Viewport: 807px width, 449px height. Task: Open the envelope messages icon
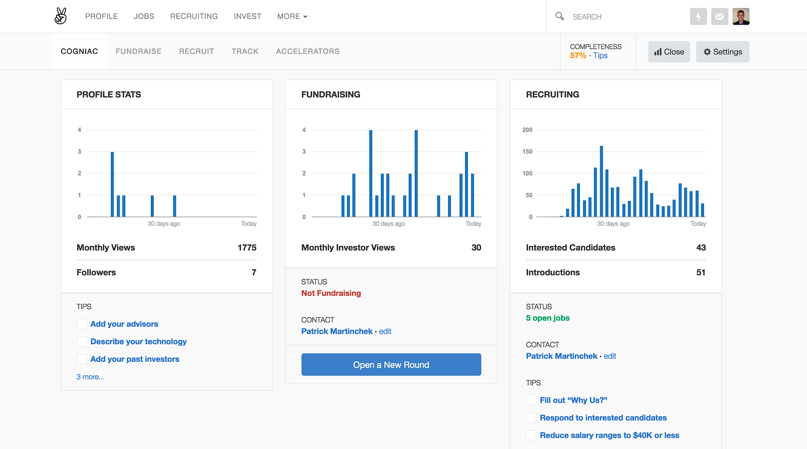pyautogui.click(x=720, y=17)
